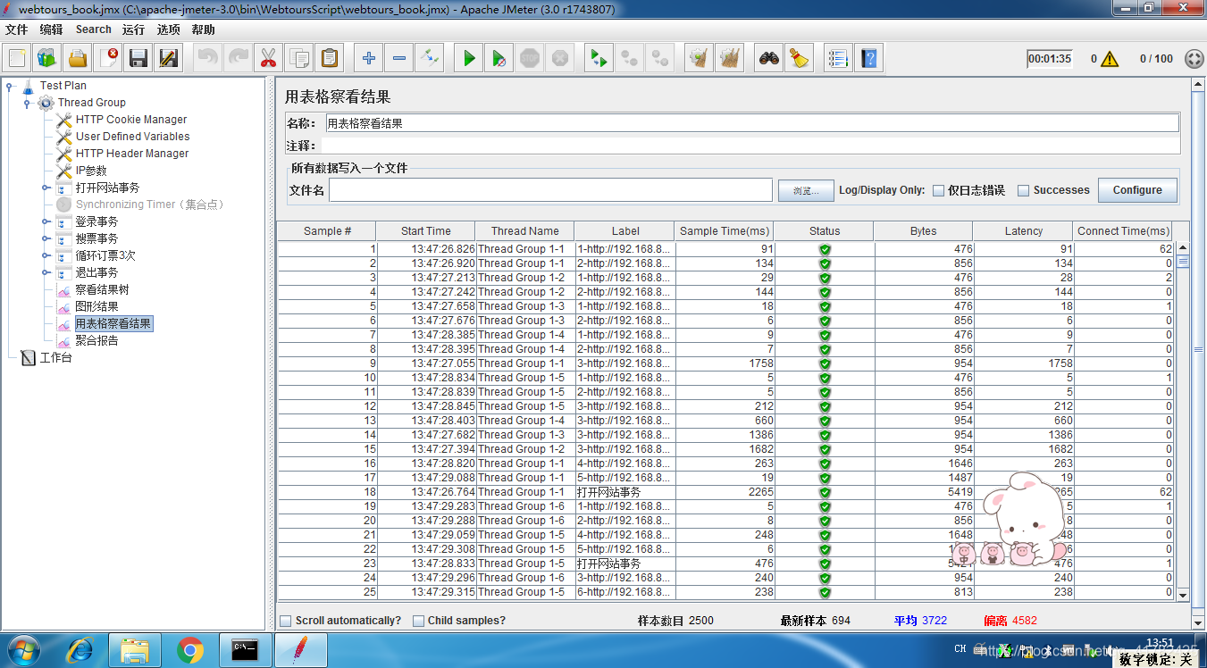
Task: Open a file with the folder icon
Action: coord(78,59)
